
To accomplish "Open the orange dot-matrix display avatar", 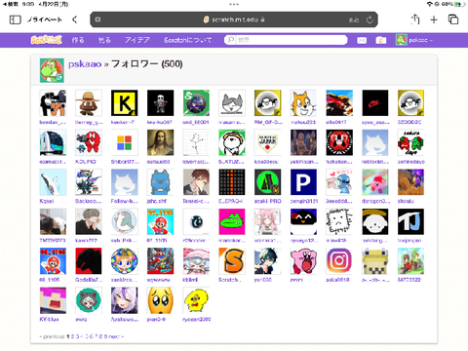I will coord(232,182).
